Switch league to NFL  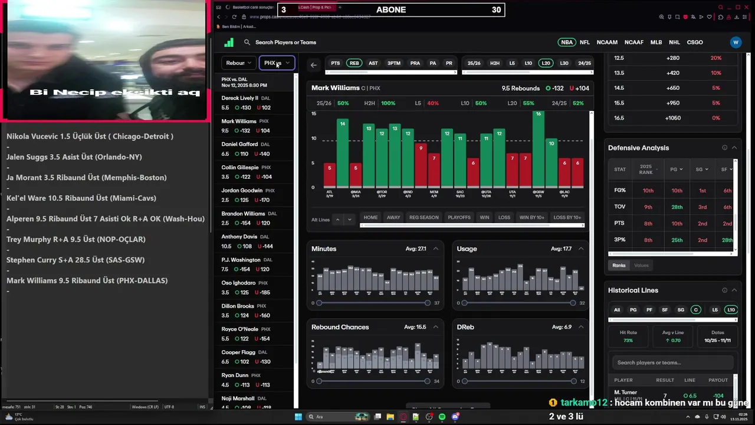pyautogui.click(x=585, y=42)
